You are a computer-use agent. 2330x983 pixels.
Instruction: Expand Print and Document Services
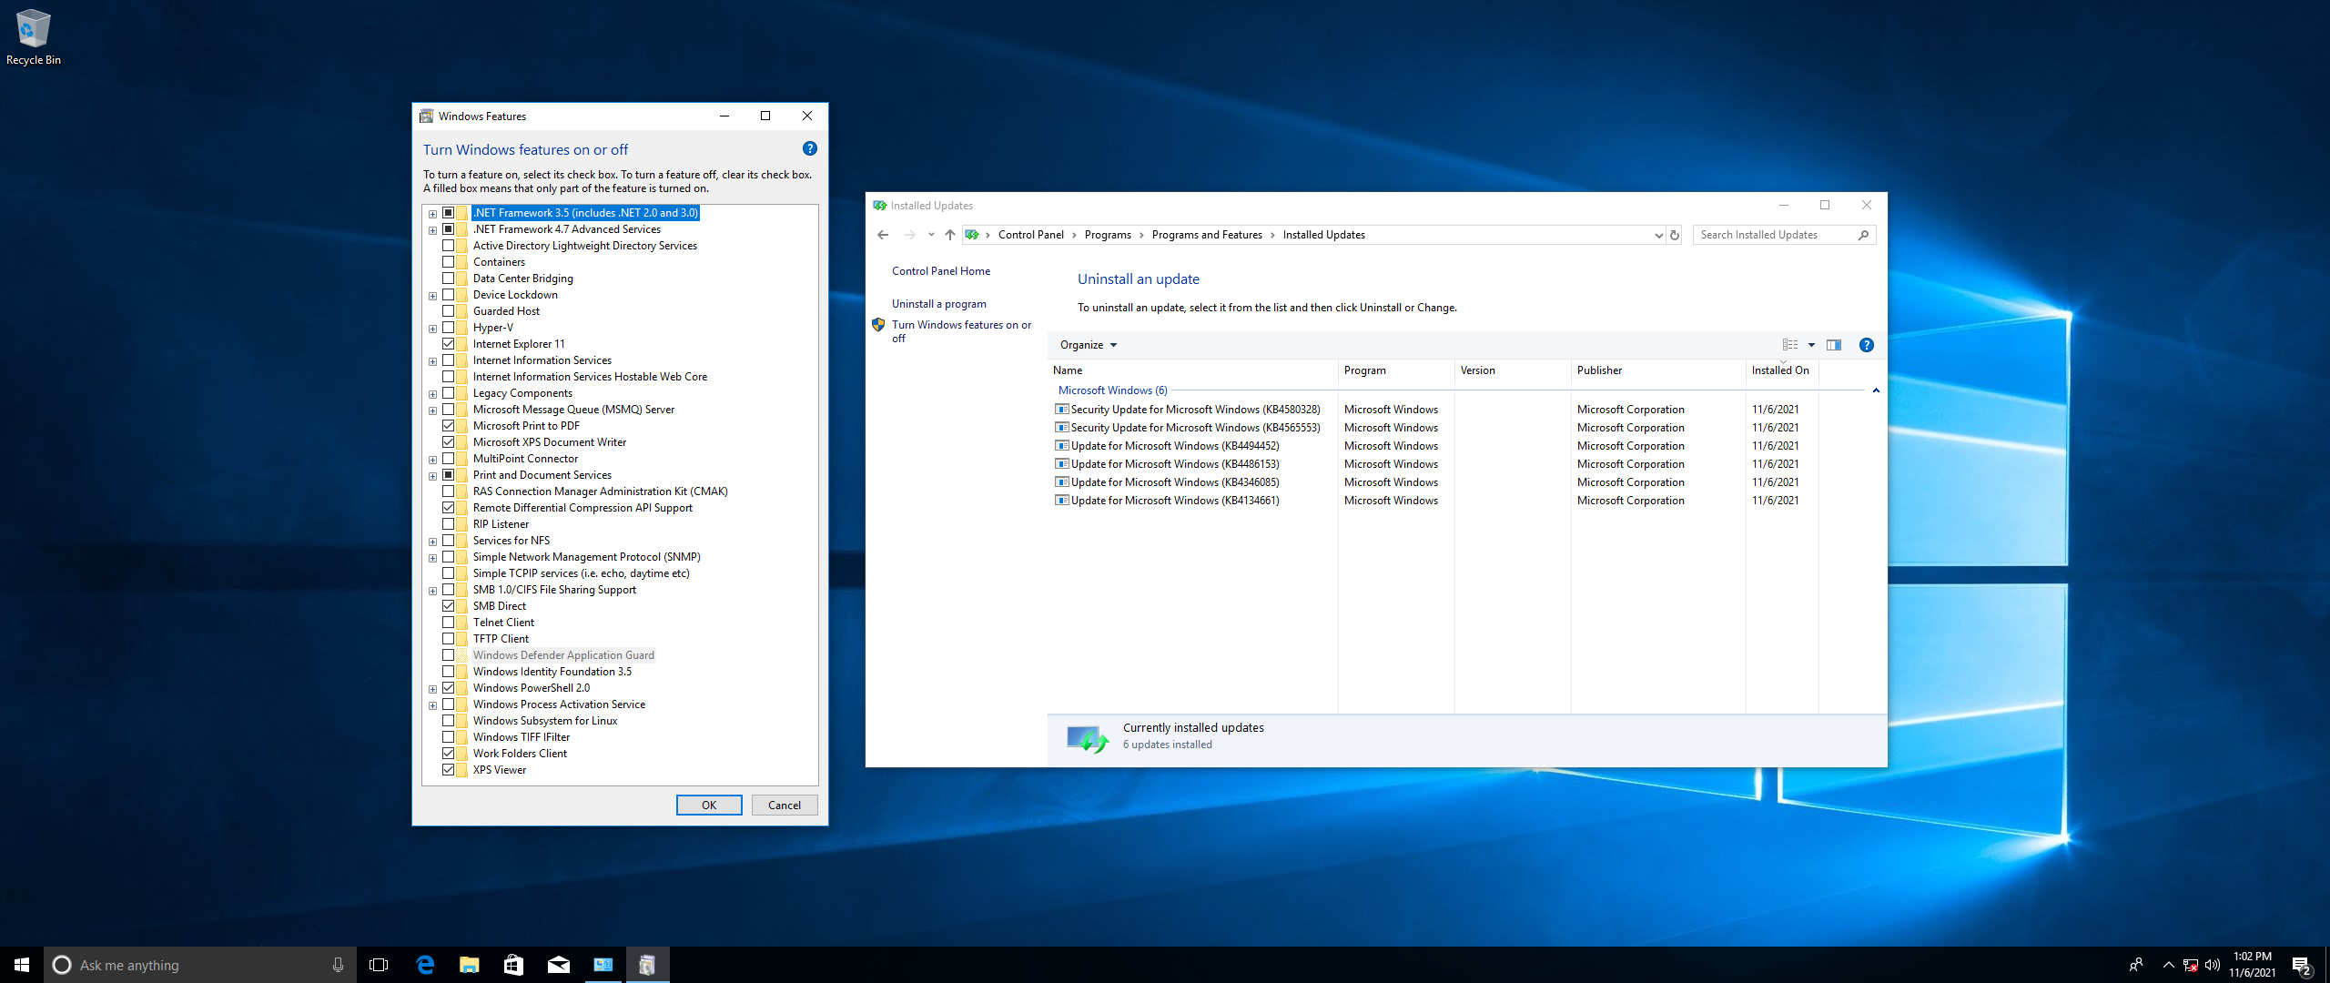pyautogui.click(x=433, y=476)
